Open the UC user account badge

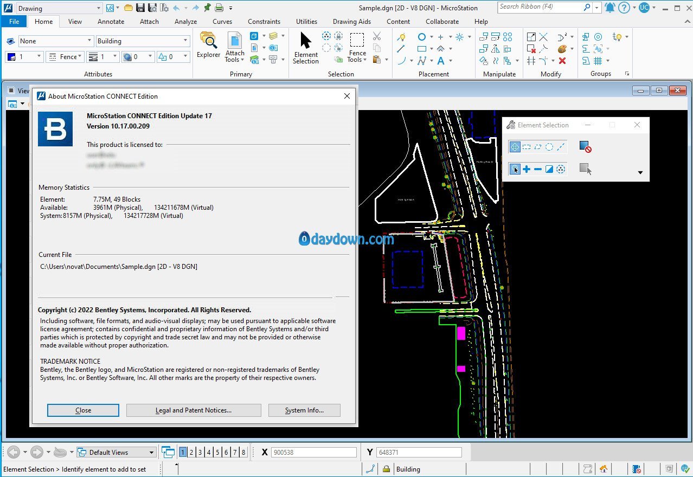pos(644,8)
